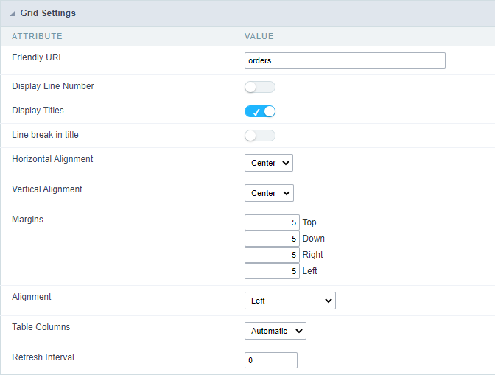Click the VALUE column header

(259, 36)
